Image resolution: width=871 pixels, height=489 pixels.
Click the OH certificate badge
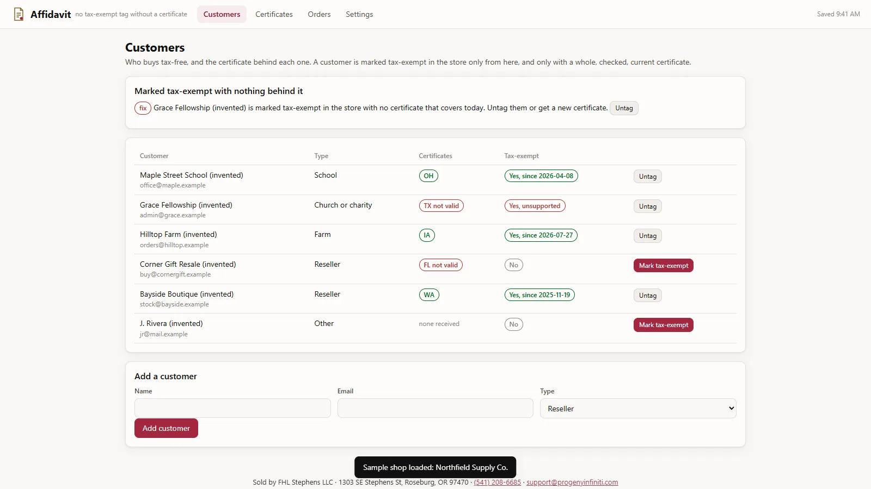click(428, 176)
